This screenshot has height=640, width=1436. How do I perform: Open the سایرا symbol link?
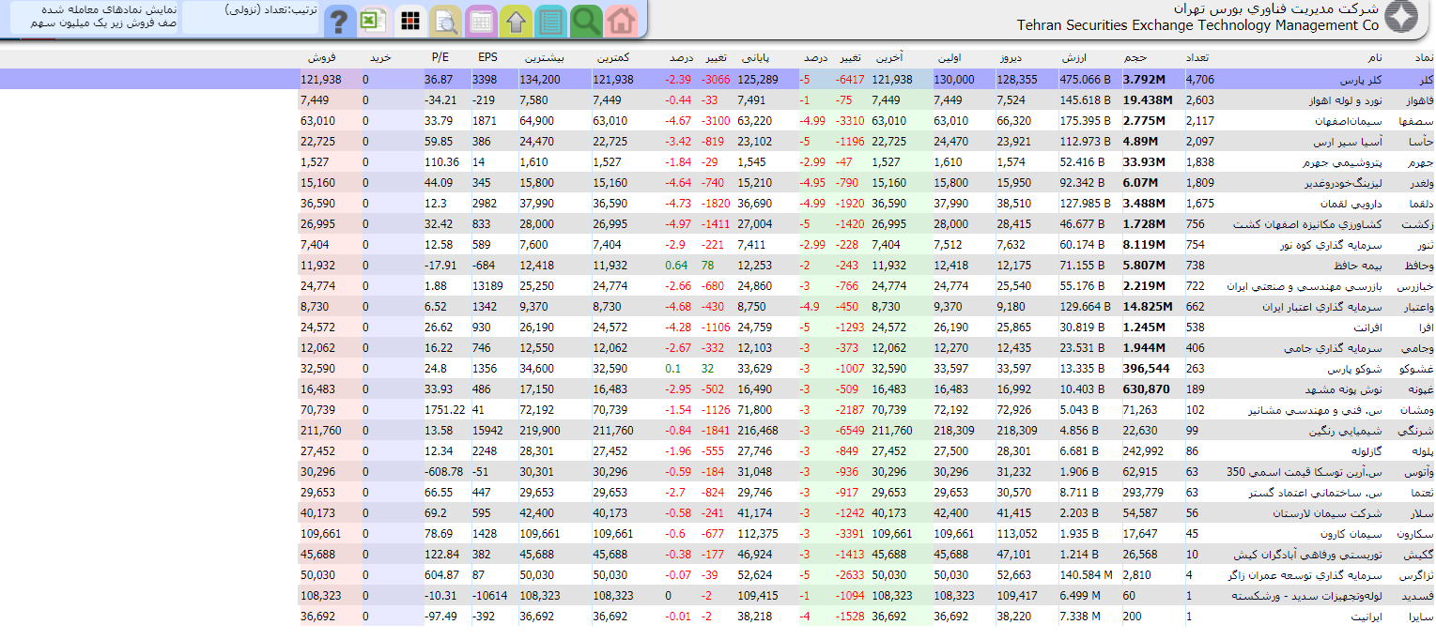(x=1423, y=617)
